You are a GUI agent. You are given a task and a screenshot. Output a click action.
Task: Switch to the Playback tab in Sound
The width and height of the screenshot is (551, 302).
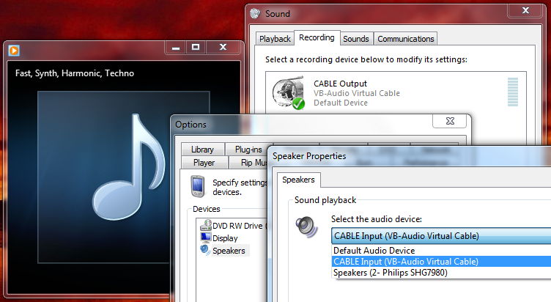pos(275,39)
